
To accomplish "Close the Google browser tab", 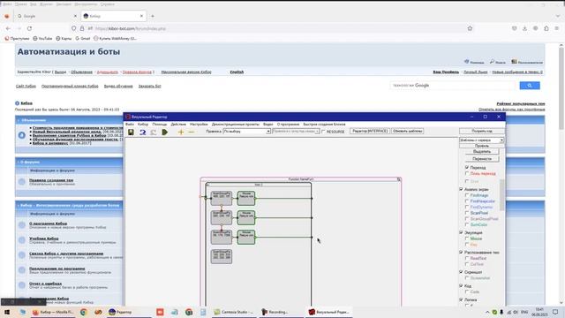I will (x=75, y=16).
